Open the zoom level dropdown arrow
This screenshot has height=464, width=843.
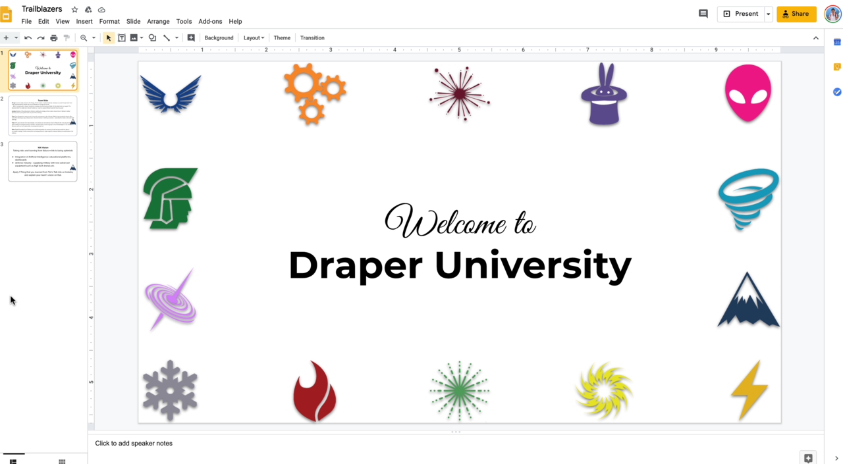94,38
